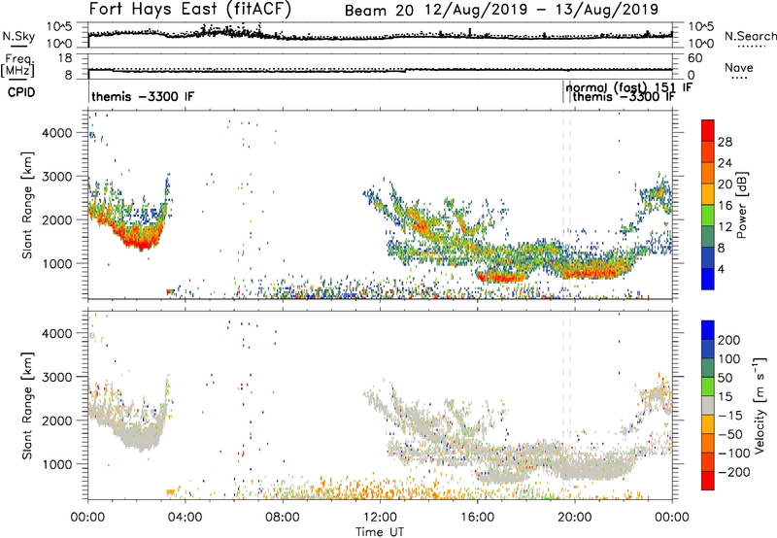777x538 pixels.
Task: Click the 'normal (fast) 151 IF' CPID text
Action: pyautogui.click(x=628, y=87)
